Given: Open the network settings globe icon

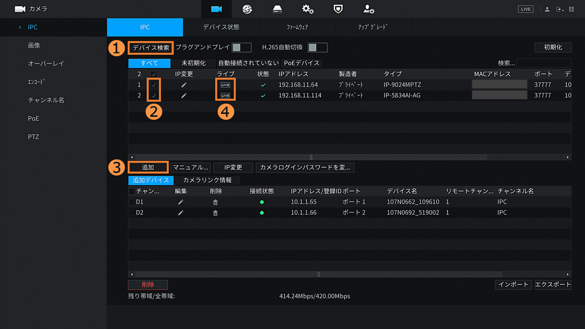Looking at the screenshot, I should 247,9.
